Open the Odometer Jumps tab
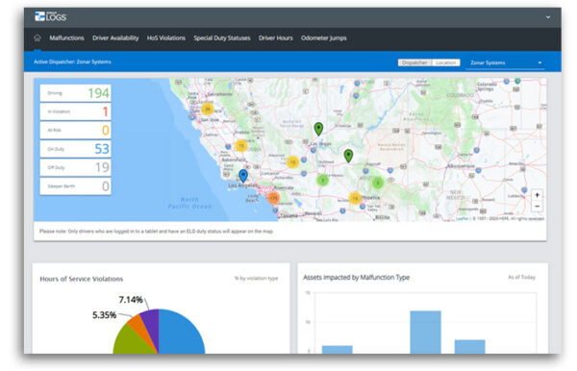The image size is (577, 371). coord(323,37)
